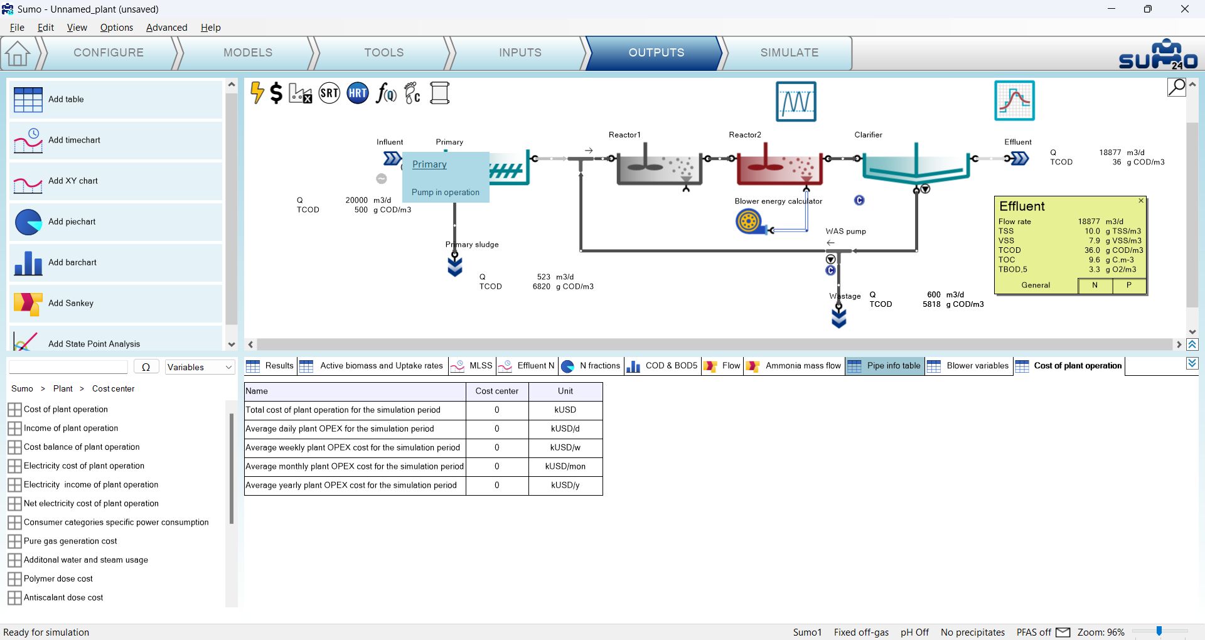
Task: Switch to the SIMULATE step tab
Action: (x=789, y=53)
